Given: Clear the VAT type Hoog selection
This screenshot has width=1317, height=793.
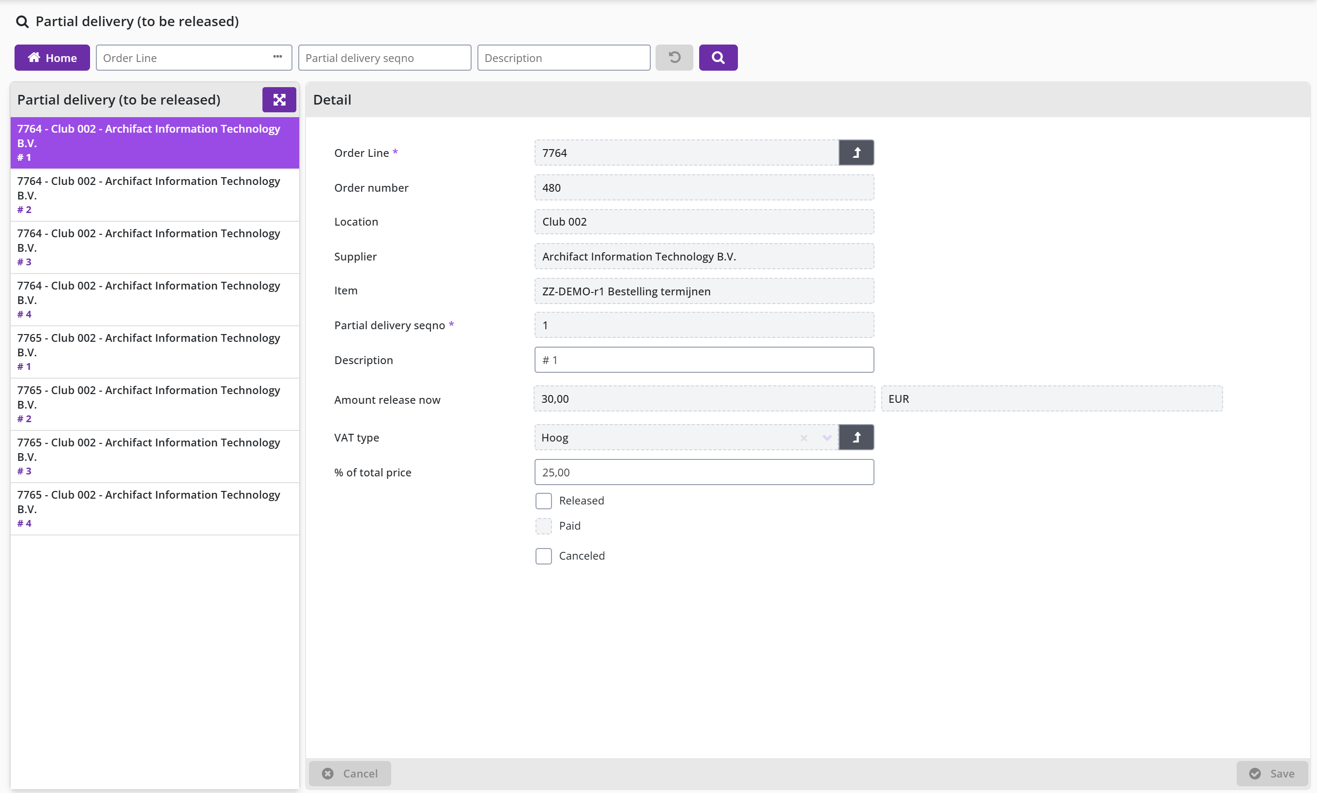Looking at the screenshot, I should [x=804, y=438].
